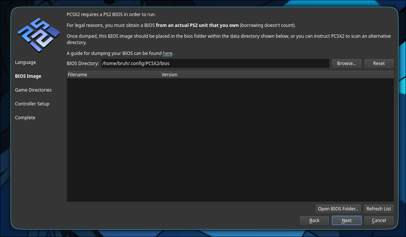Go Back to the previous wizard step
The image size is (406, 237).
point(314,220)
